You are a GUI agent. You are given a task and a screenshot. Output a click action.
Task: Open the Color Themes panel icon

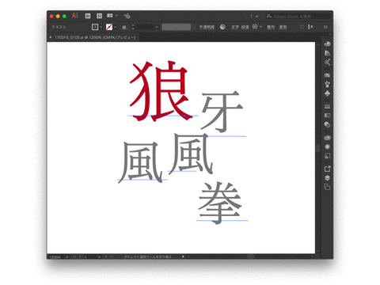(x=327, y=63)
